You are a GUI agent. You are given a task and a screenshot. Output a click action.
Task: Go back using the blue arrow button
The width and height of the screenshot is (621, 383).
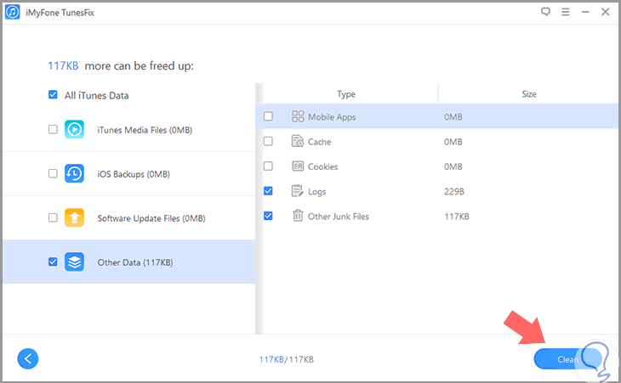27,359
